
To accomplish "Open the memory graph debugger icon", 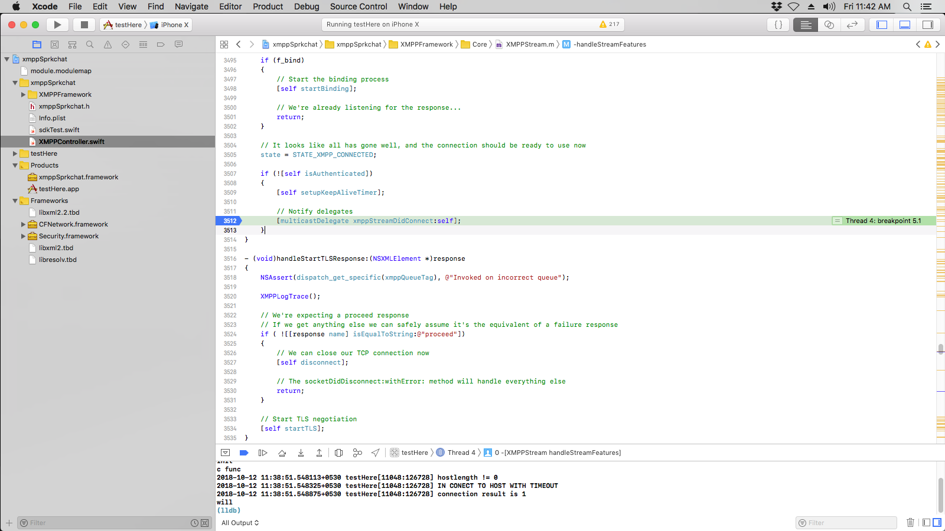I will [x=357, y=453].
